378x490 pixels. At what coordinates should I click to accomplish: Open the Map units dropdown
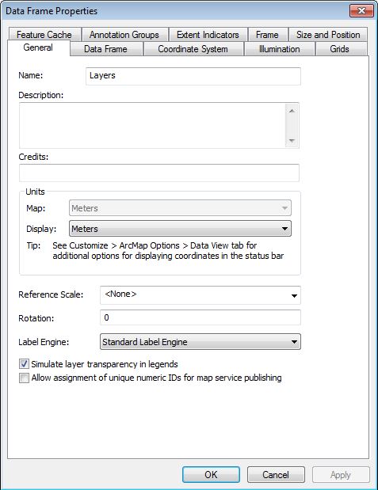point(180,208)
